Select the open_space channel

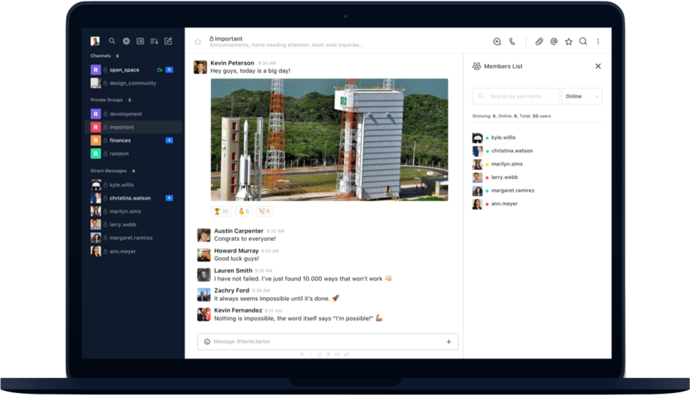124,70
